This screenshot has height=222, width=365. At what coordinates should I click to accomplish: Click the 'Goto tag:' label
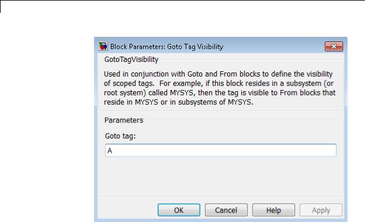(x=120, y=136)
